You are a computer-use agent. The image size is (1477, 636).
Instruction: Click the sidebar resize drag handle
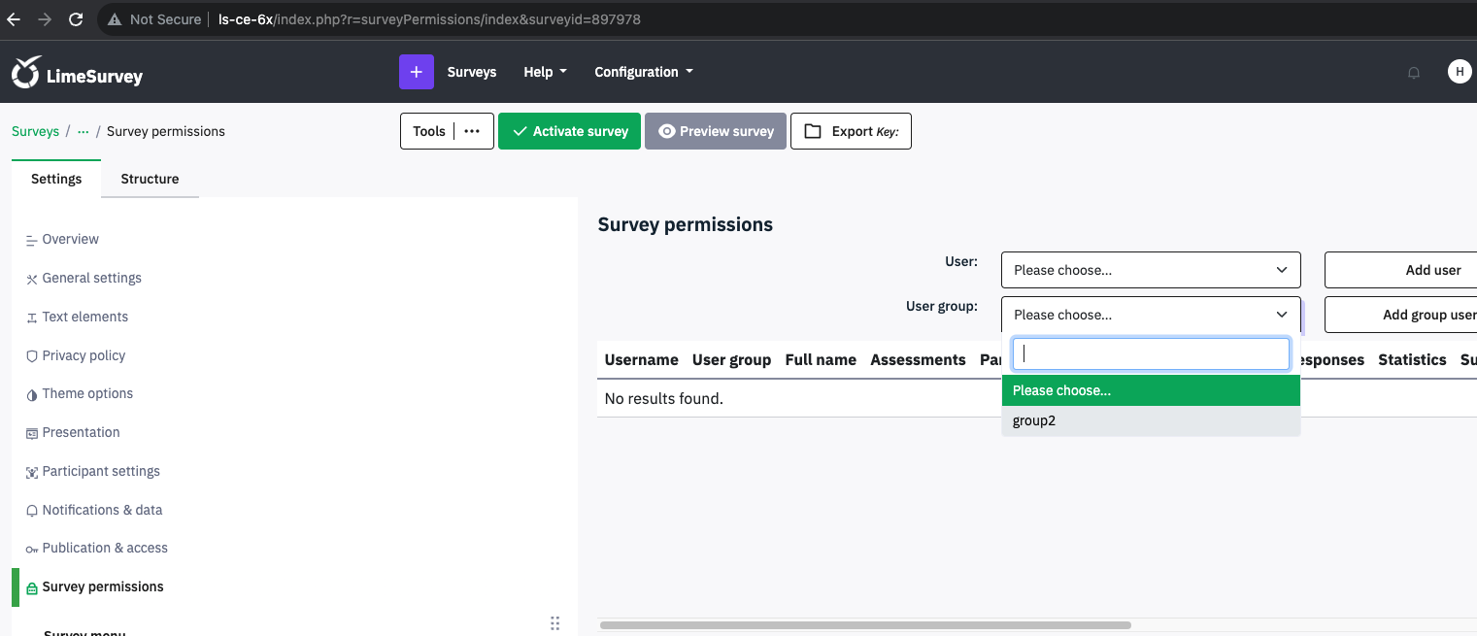[x=555, y=622]
